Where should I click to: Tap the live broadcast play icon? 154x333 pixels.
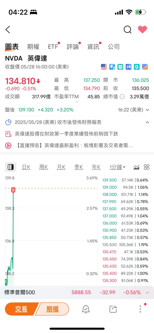tap(8, 146)
